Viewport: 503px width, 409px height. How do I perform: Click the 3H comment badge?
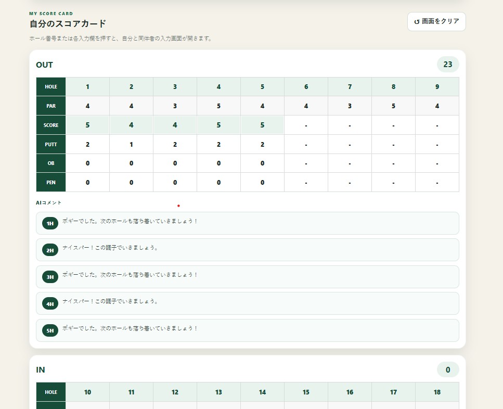coord(50,277)
